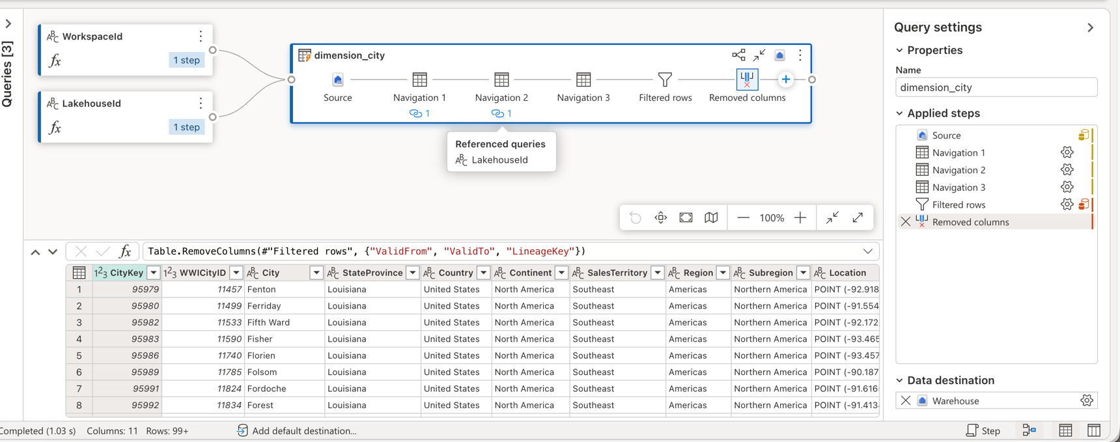Image resolution: width=1120 pixels, height=442 pixels.
Task: Click the plus icon to add step
Action: pyautogui.click(x=786, y=79)
